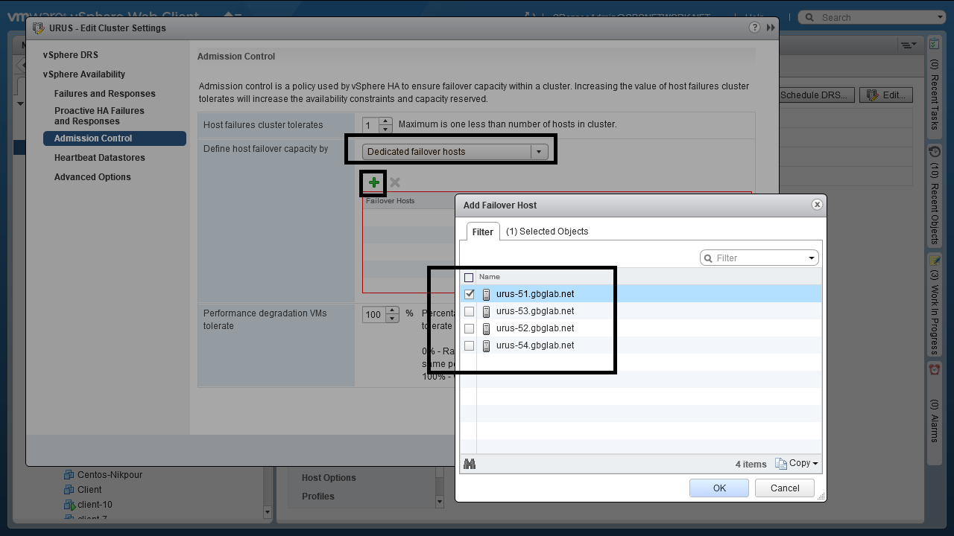Click the client-10 virtual machine icon in tree
Screen dimensions: 954x536
pos(69,505)
